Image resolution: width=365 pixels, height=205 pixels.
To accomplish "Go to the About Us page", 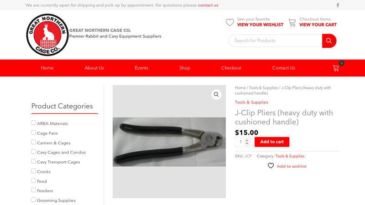I will coord(94,68).
